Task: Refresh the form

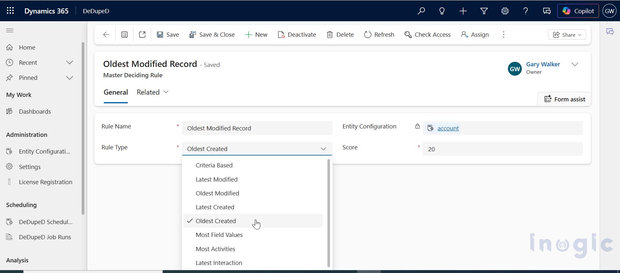Action: click(379, 35)
